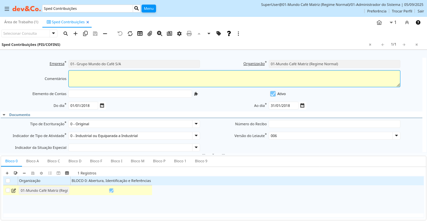The height and width of the screenshot is (221, 427).
Task: Open calendar picker for Do dia
Action: coord(102,106)
